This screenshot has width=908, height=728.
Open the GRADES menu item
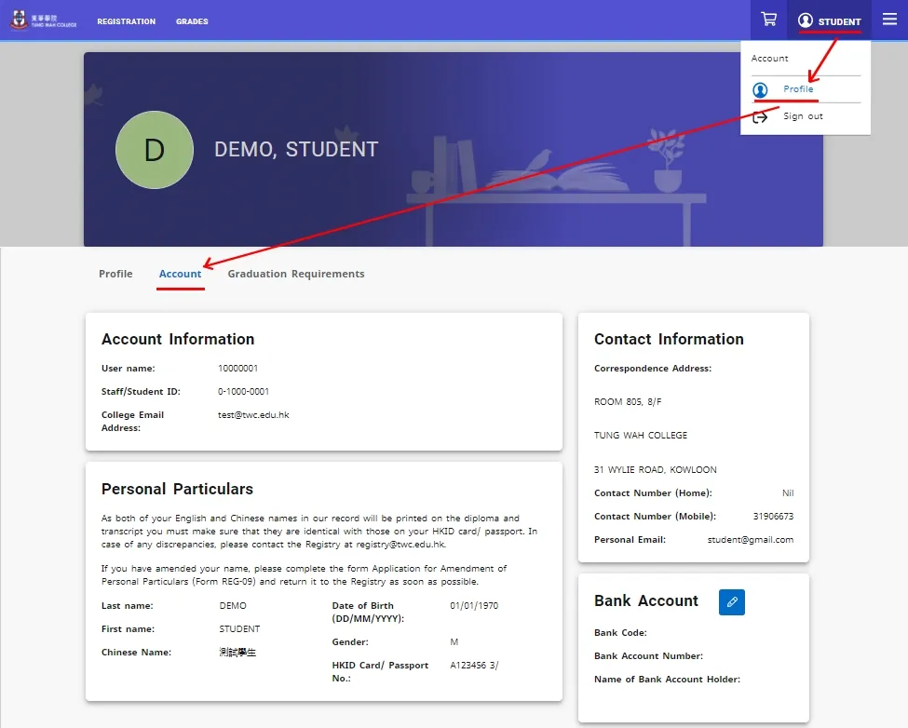pyautogui.click(x=192, y=21)
